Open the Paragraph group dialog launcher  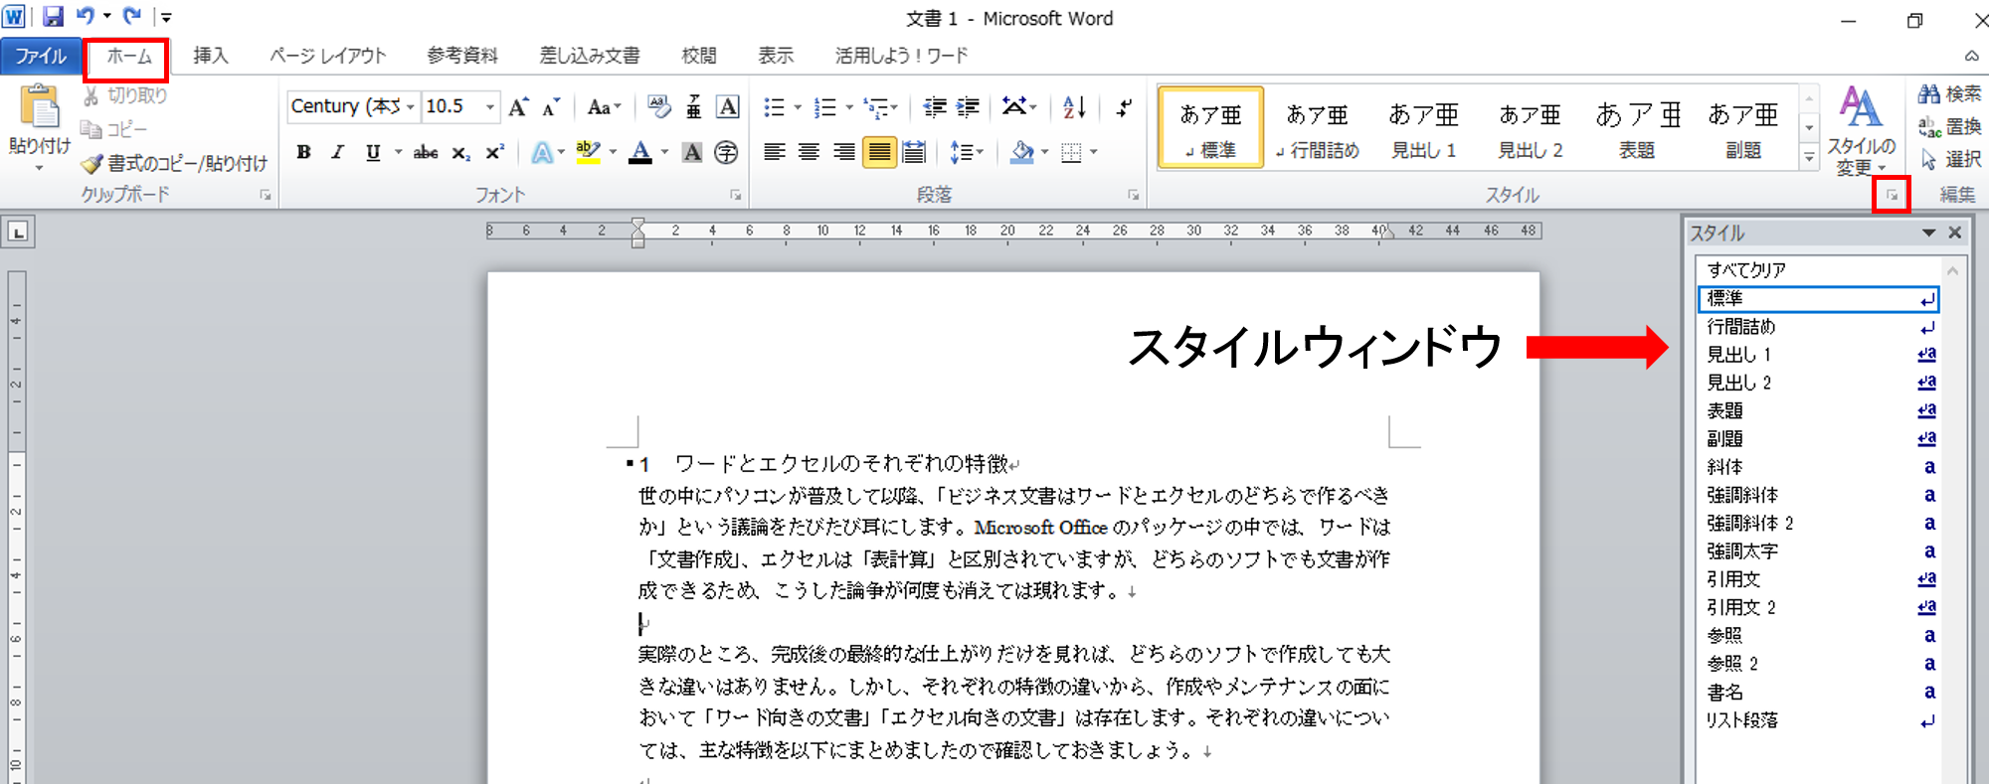(1133, 196)
